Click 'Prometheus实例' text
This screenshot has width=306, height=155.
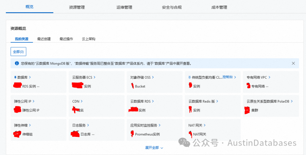147,134
